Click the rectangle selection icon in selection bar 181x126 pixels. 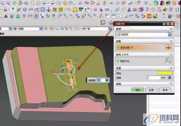76,29
